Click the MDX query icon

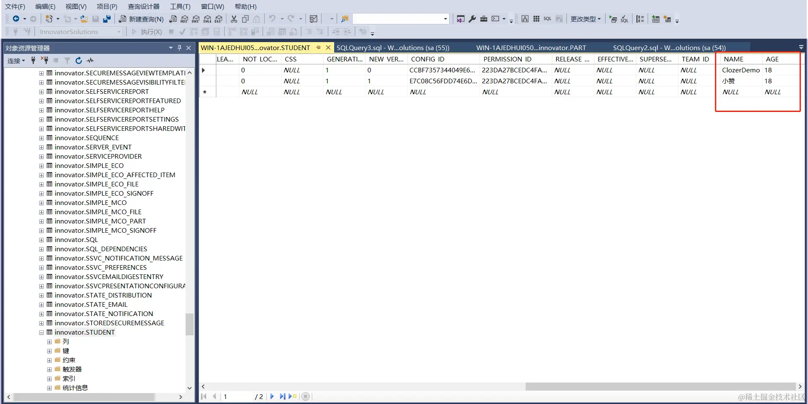[184, 19]
